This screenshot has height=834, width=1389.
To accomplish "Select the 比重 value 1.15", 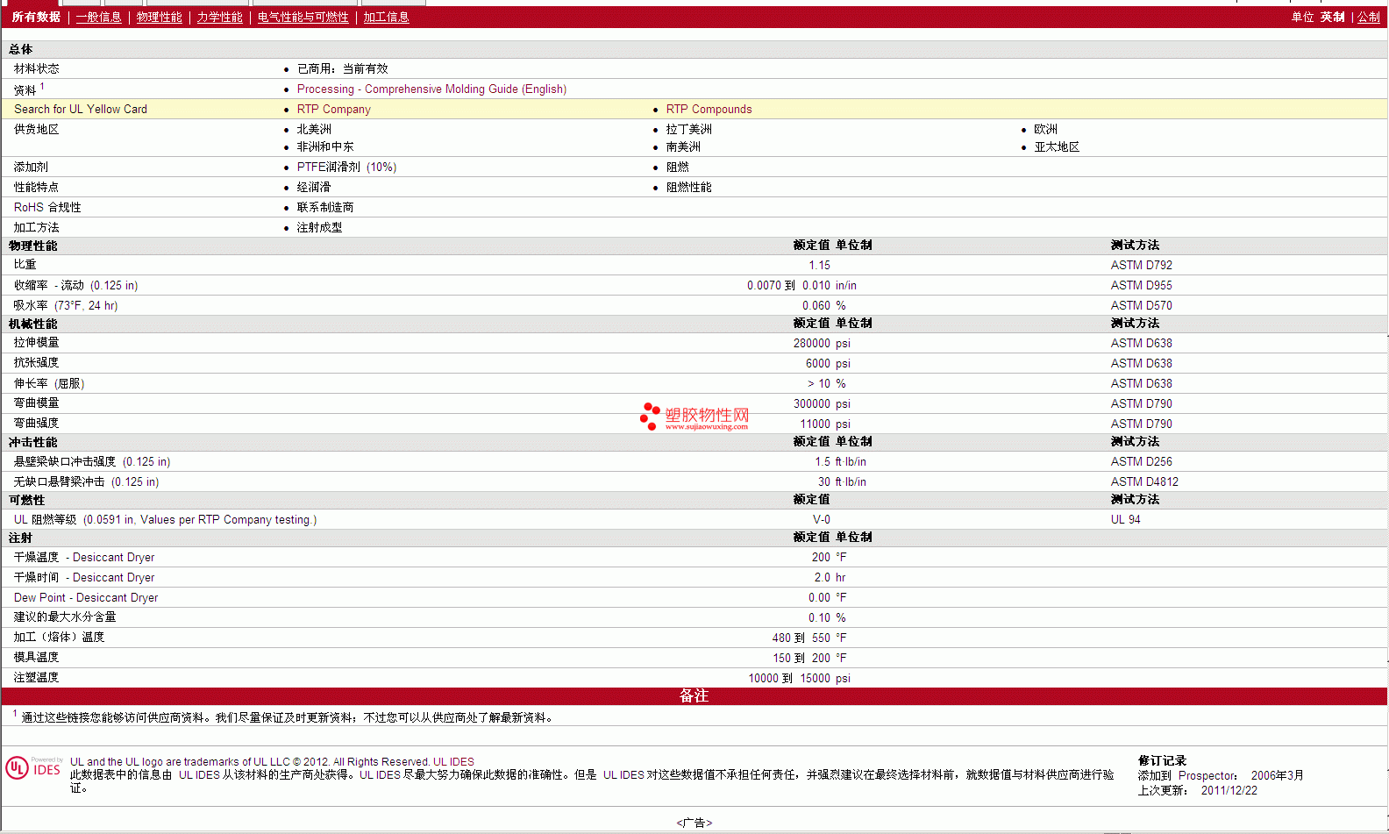I will [819, 265].
